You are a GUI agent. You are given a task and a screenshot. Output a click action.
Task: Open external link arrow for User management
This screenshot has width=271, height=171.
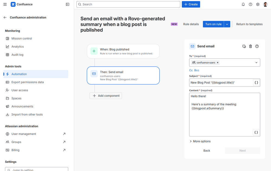pos(64,134)
